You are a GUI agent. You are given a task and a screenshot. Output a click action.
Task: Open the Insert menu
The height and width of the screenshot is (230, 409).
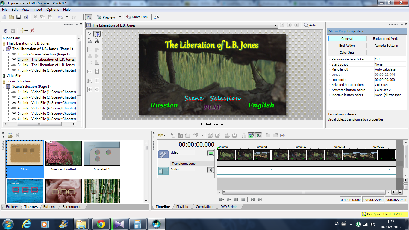[38, 10]
